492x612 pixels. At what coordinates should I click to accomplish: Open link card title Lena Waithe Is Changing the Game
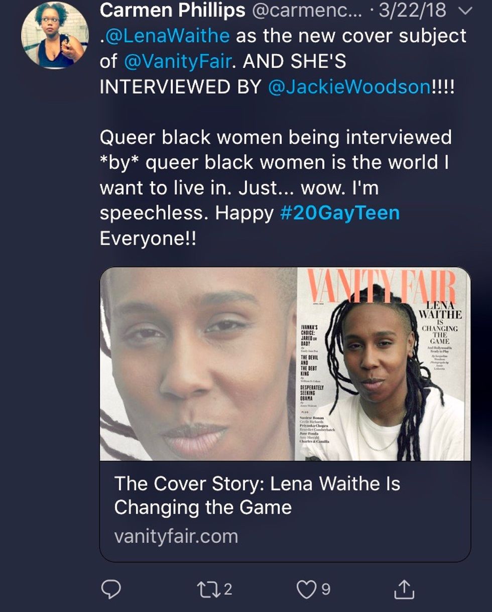(257, 496)
